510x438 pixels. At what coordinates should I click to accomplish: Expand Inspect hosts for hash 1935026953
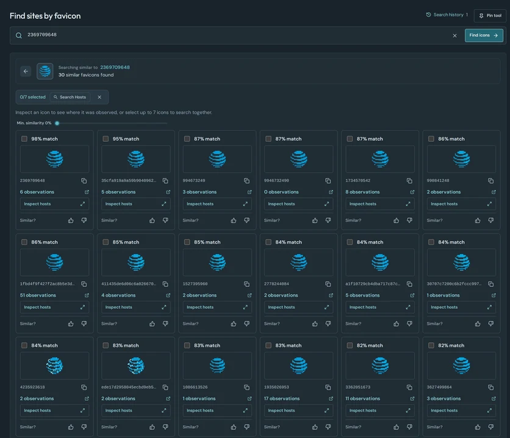point(298,411)
